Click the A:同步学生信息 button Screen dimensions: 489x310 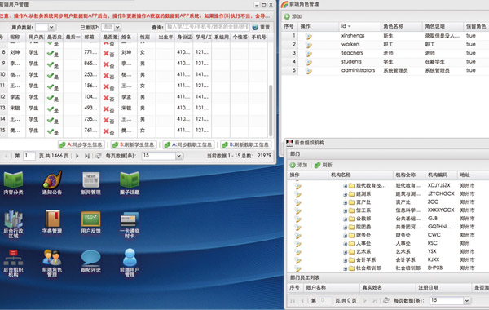[81, 145]
